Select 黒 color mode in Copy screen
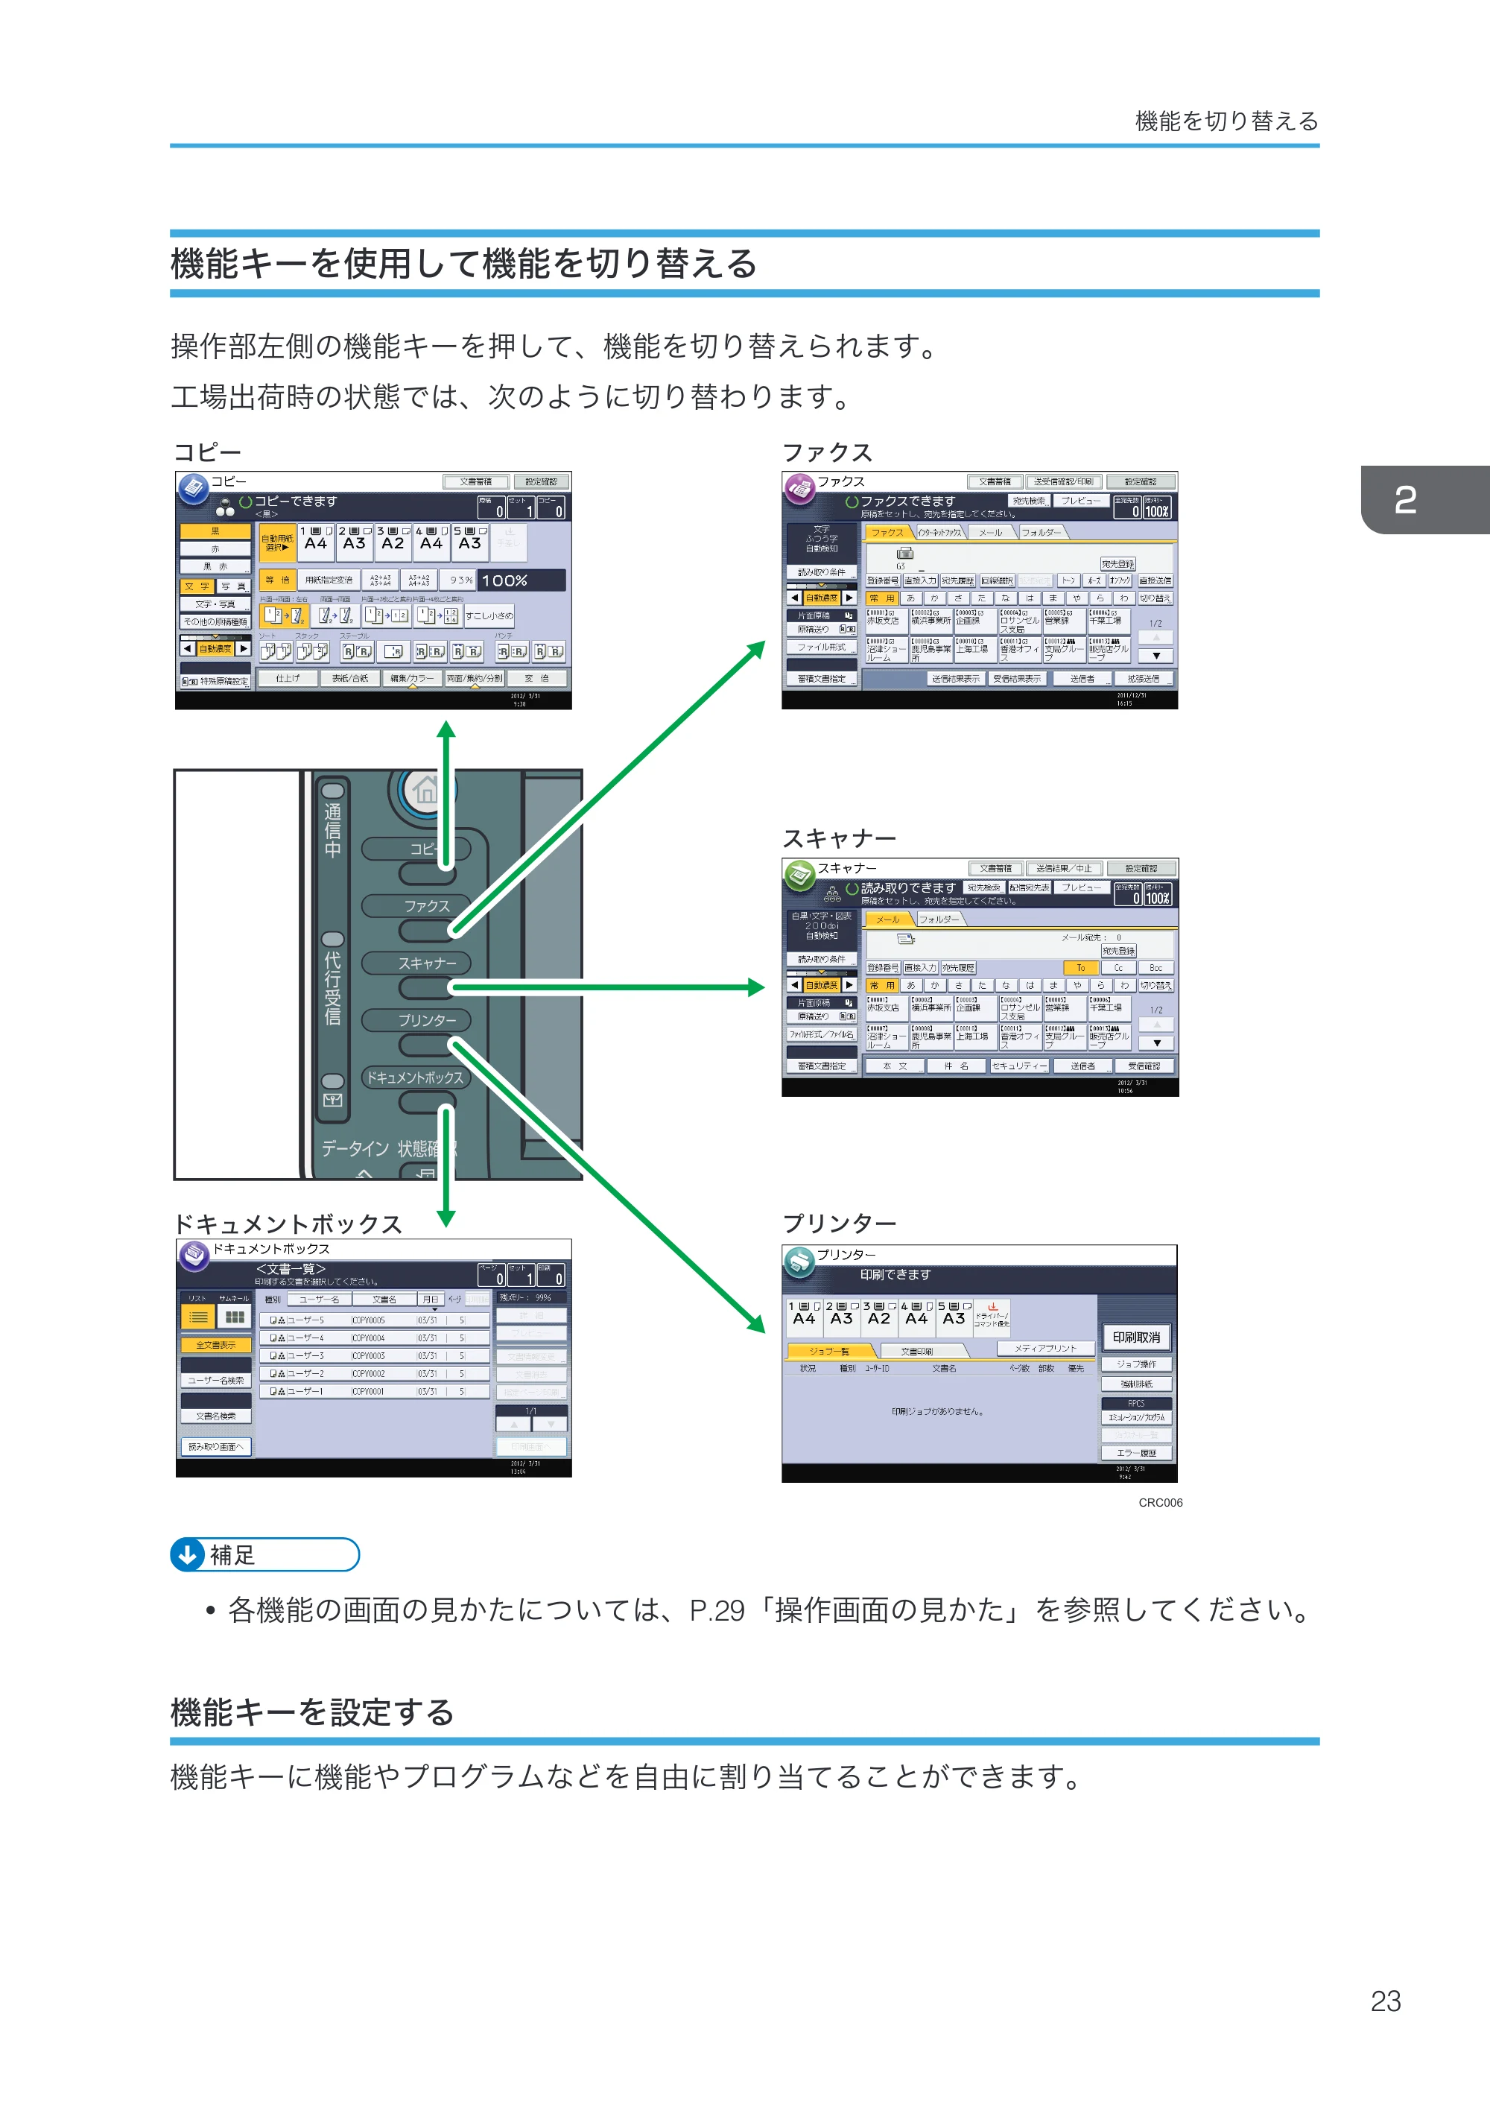1490x2105 pixels. point(215,531)
